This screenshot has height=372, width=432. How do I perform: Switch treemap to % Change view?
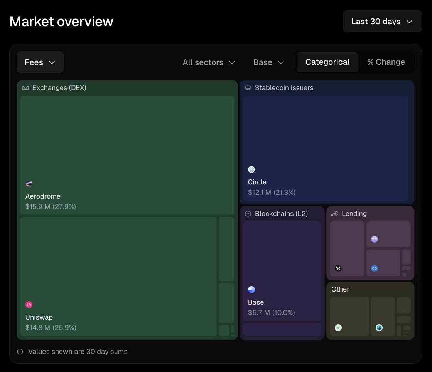386,62
